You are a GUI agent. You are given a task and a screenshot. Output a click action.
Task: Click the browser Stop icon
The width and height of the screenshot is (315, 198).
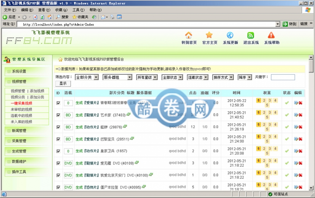point(35,17)
